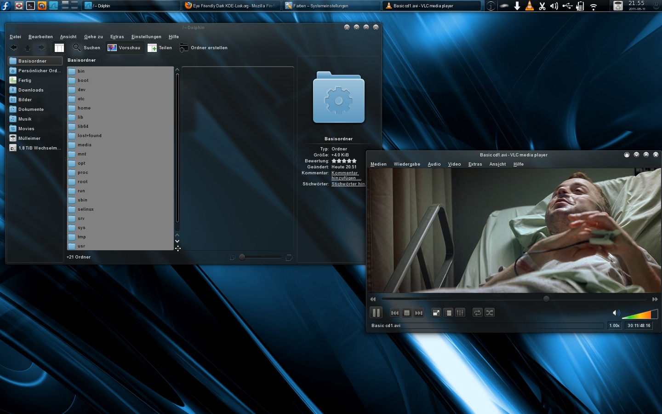Go back in Dolphin
The width and height of the screenshot is (662, 414).
click(x=14, y=48)
